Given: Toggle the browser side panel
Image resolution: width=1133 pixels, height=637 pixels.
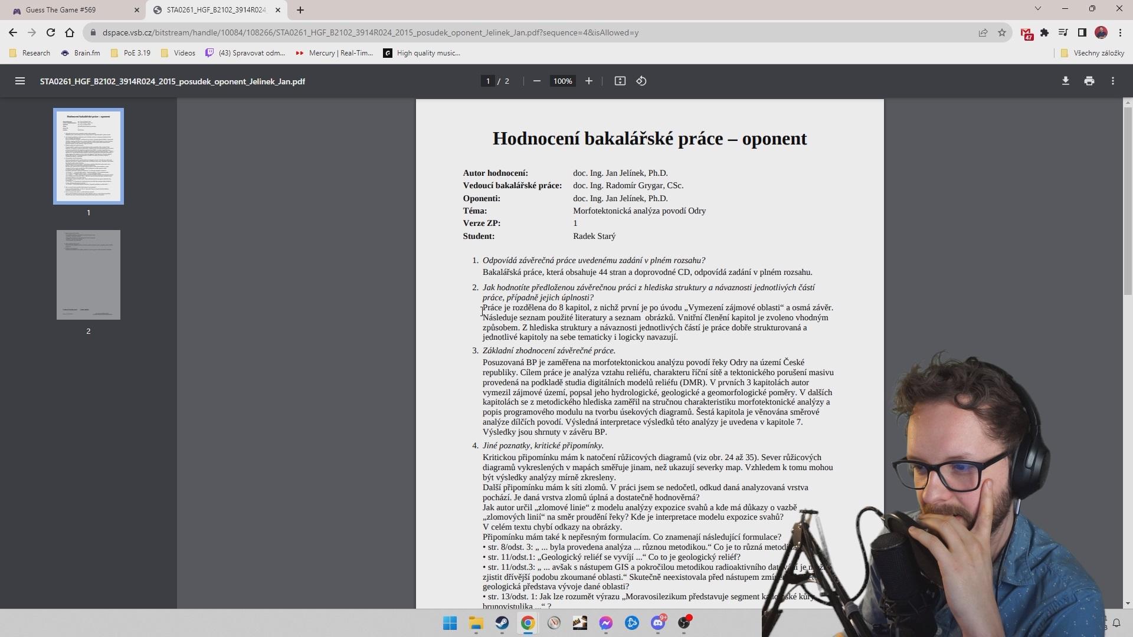Looking at the screenshot, I should [x=1082, y=32].
